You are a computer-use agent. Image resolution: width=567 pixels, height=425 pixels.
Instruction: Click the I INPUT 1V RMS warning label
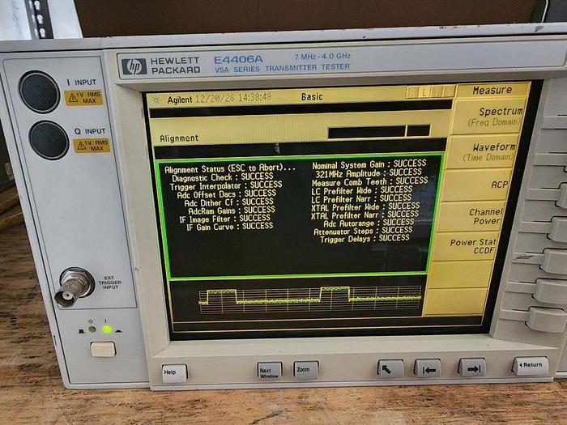click(x=83, y=98)
